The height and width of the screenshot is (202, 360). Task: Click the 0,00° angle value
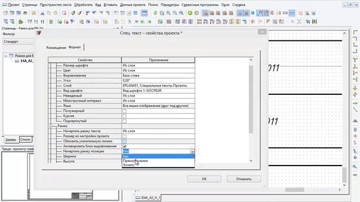pyautogui.click(x=158, y=81)
